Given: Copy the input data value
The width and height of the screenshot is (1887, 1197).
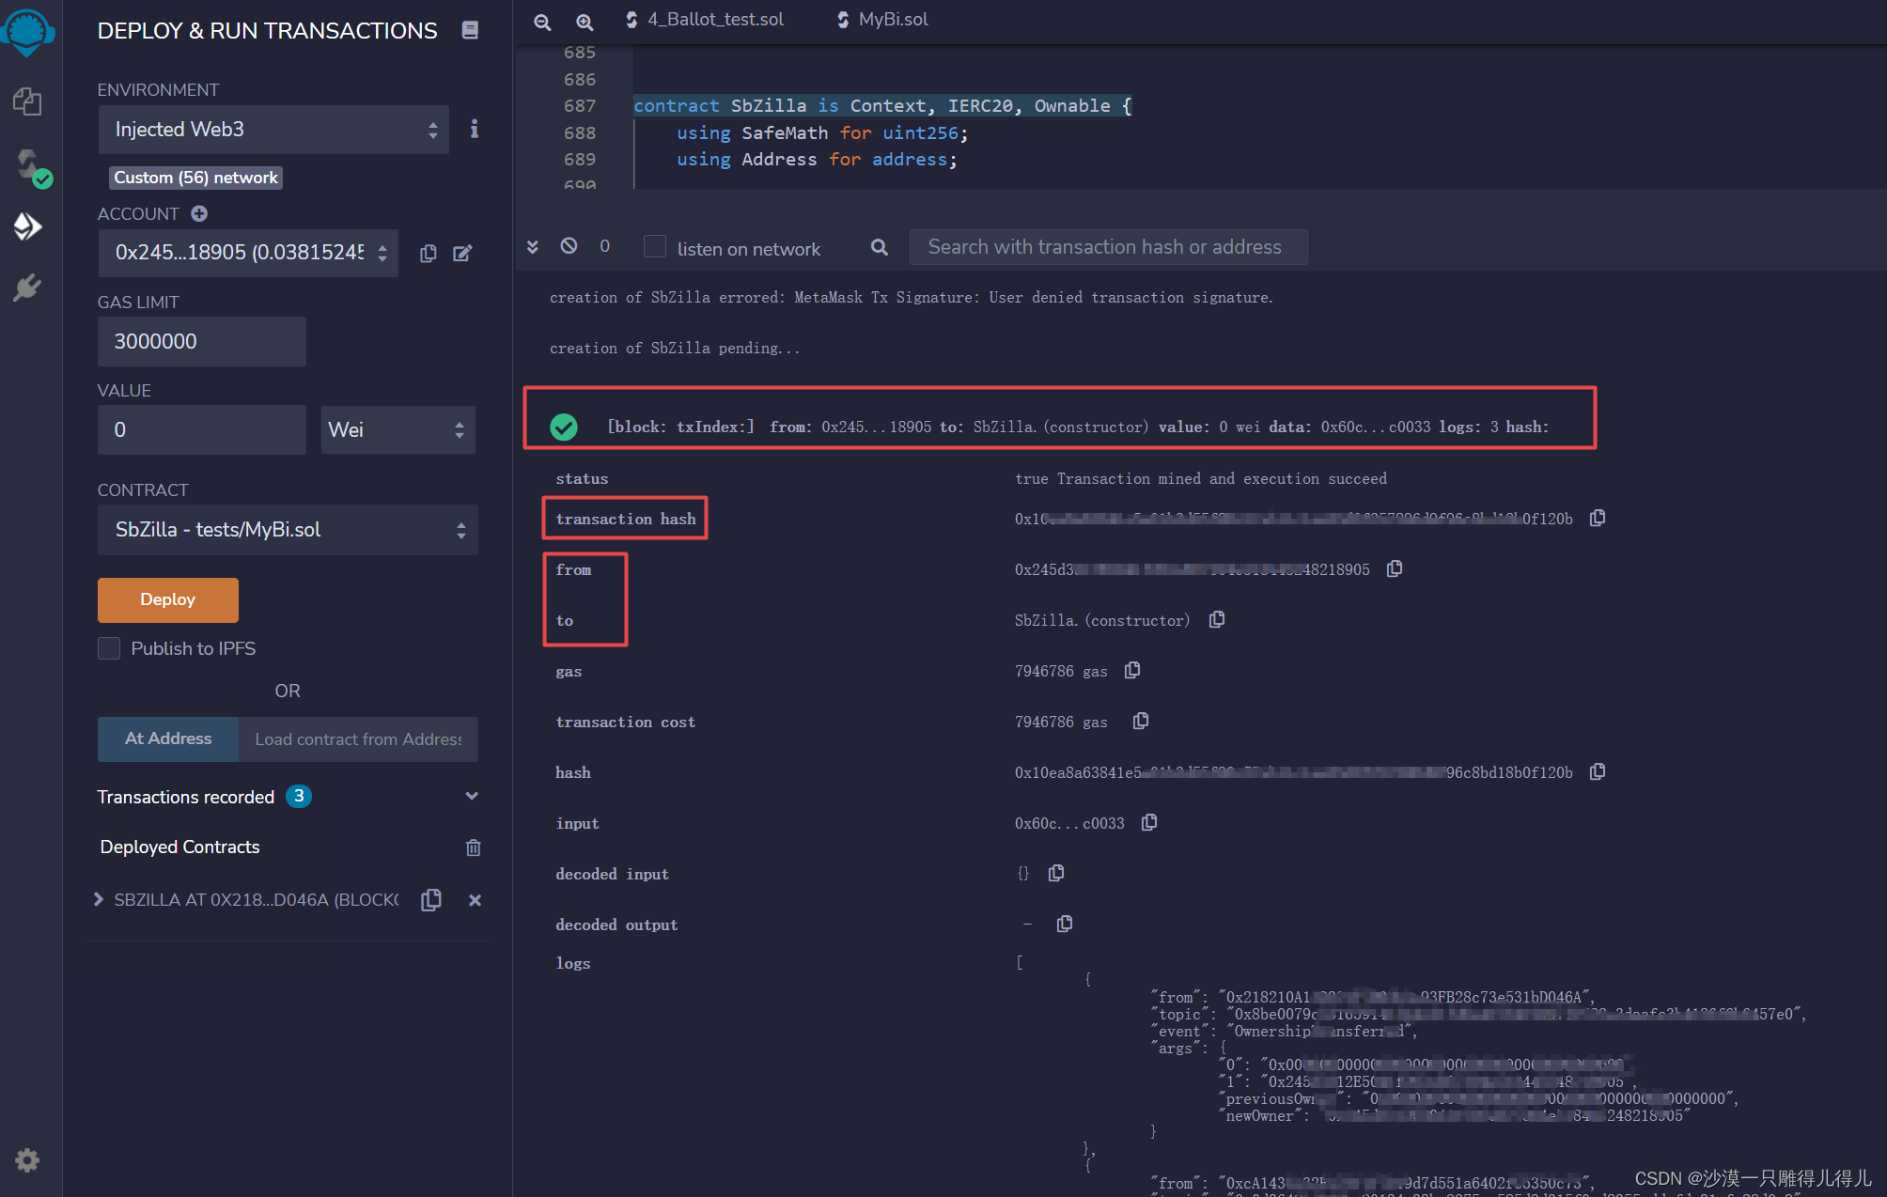Looking at the screenshot, I should [x=1149, y=822].
